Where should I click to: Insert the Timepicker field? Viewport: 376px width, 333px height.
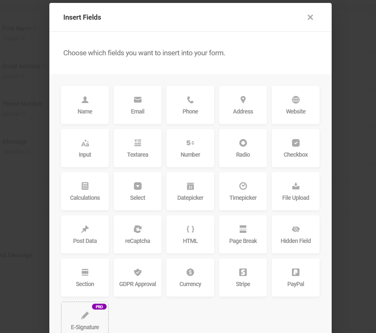click(x=243, y=191)
